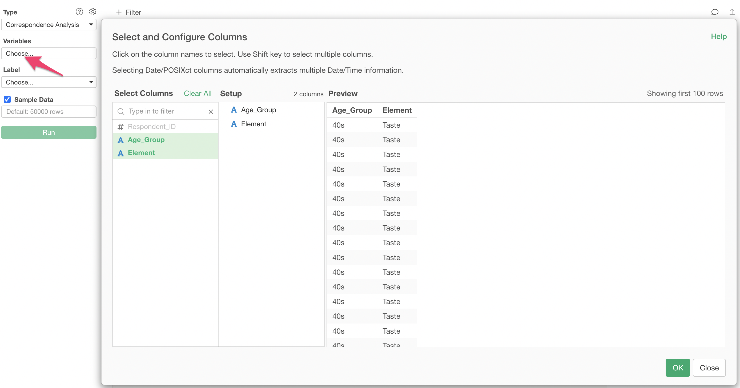Click the search magnifier icon
Screen dimensions: 740x388
(121, 111)
